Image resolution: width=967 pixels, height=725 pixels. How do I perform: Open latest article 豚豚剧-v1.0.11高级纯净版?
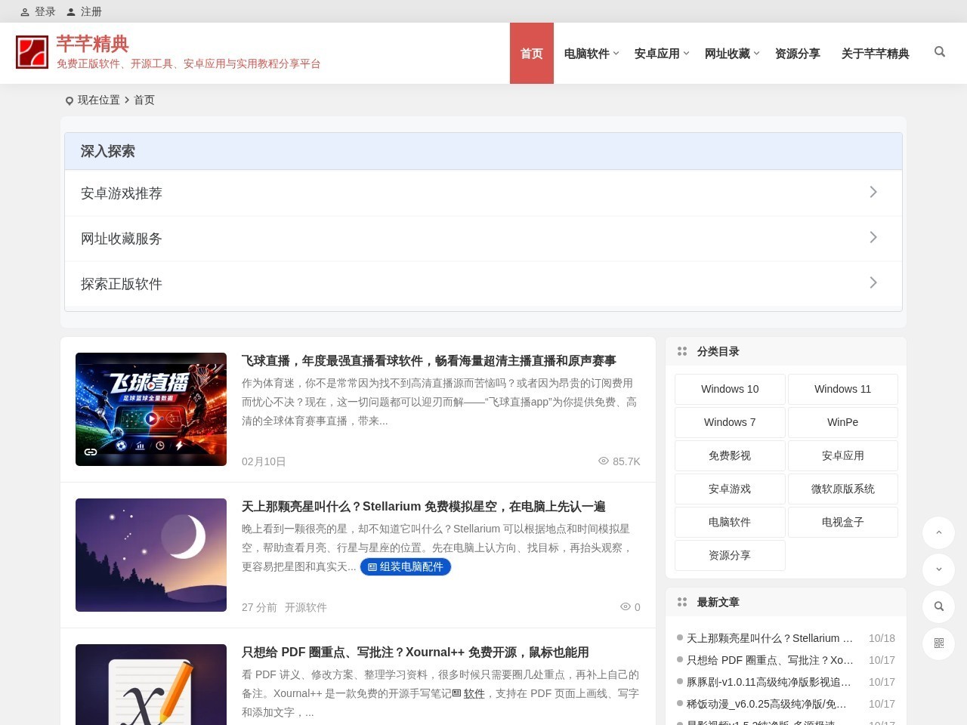[x=769, y=682]
